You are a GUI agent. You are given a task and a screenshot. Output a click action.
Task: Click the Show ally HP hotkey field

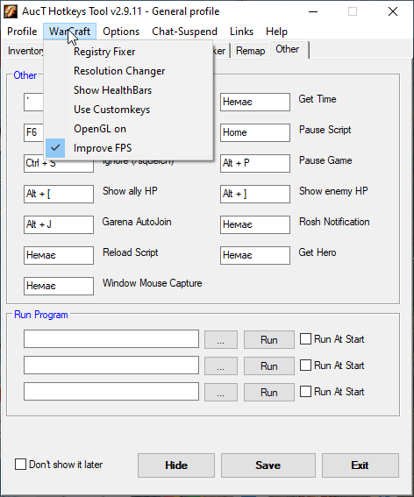tap(59, 194)
